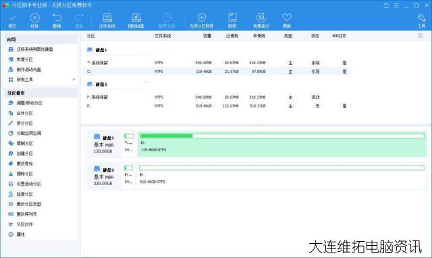Click the heart-shaped 赞助 icon
This screenshot has width=432, height=258.
[287, 18]
